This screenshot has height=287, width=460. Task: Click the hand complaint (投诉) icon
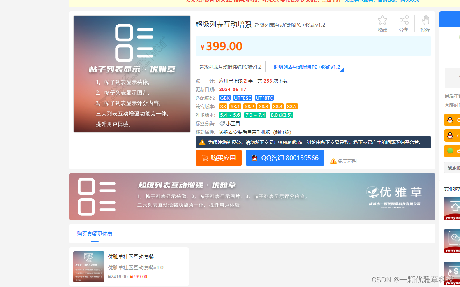tap(425, 20)
